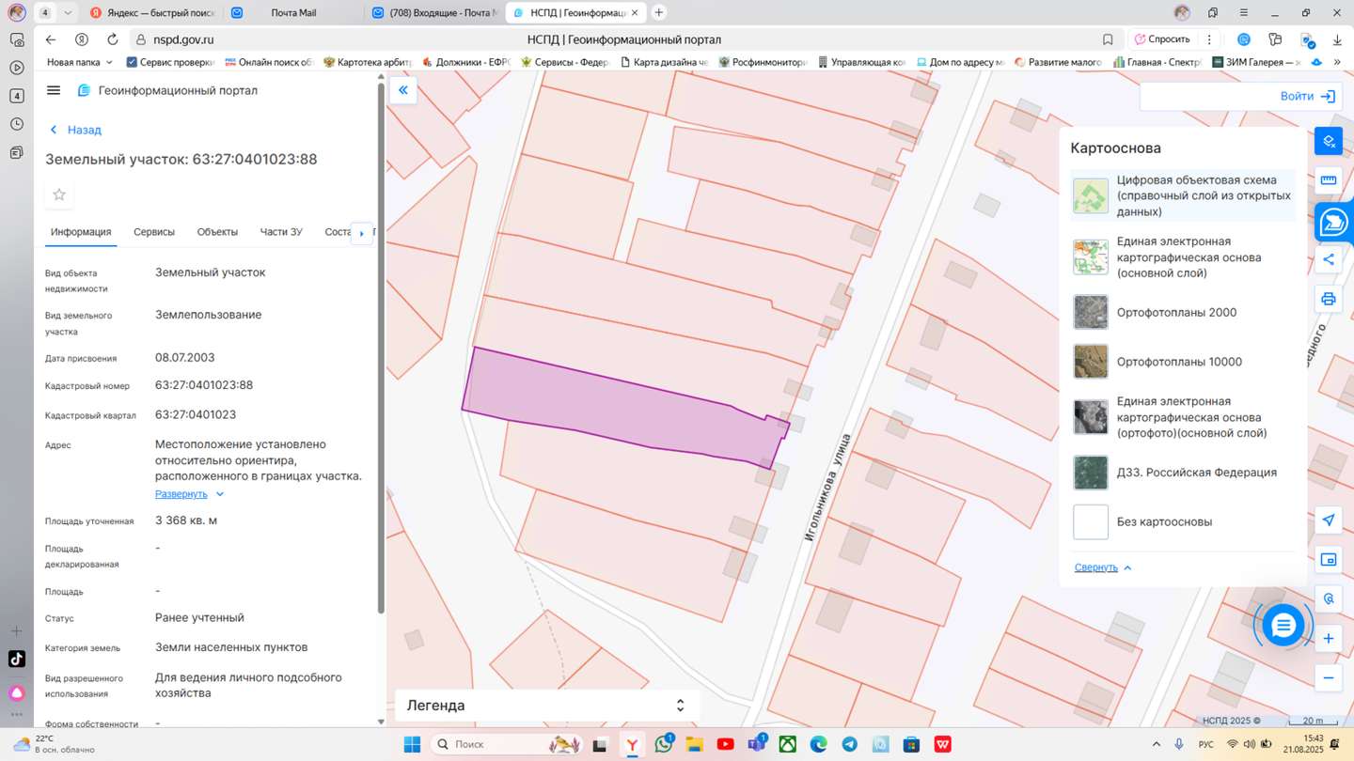Open Telegram from the Windows taskbar
Image resolution: width=1354 pixels, height=761 pixels.
pyautogui.click(x=849, y=744)
